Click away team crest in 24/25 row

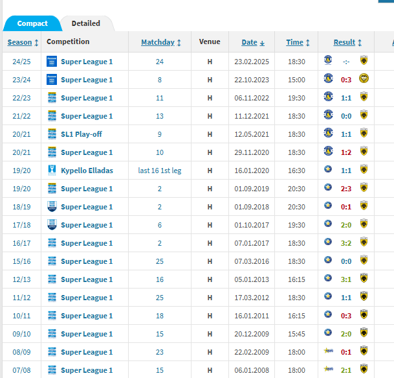364,62
